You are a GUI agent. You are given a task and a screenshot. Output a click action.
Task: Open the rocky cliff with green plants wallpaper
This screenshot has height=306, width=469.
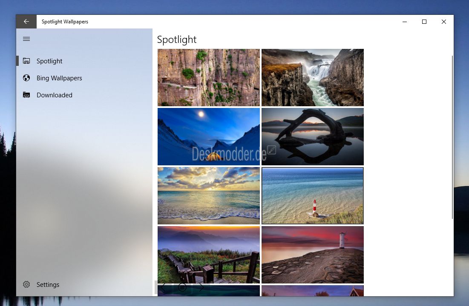click(208, 78)
